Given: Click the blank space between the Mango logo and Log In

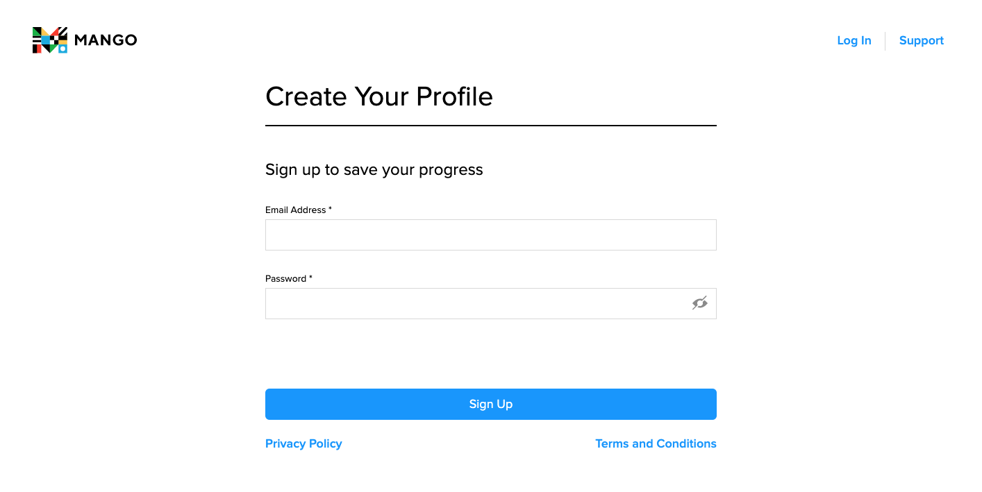Looking at the screenshot, I should (486, 40).
